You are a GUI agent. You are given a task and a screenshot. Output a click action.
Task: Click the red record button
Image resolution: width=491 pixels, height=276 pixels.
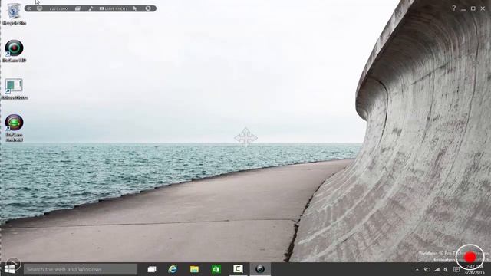470,258
